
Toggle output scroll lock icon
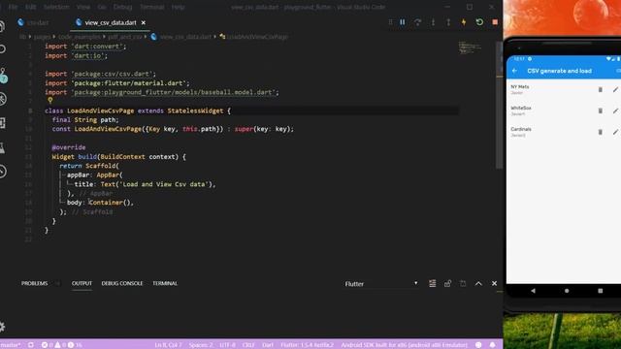pos(447,283)
